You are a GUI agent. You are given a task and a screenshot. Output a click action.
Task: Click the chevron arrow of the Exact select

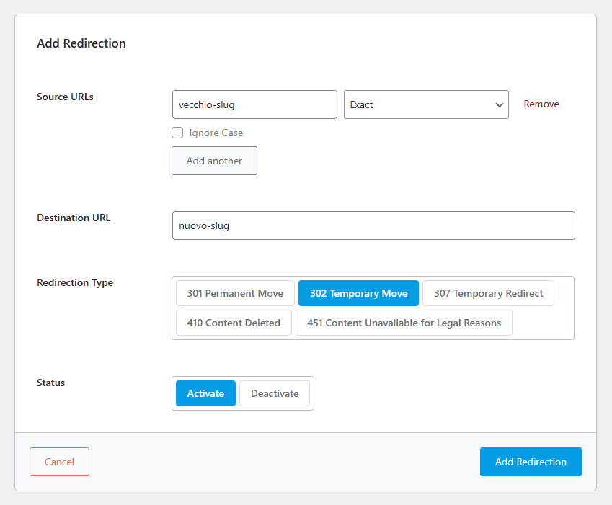[x=499, y=105]
